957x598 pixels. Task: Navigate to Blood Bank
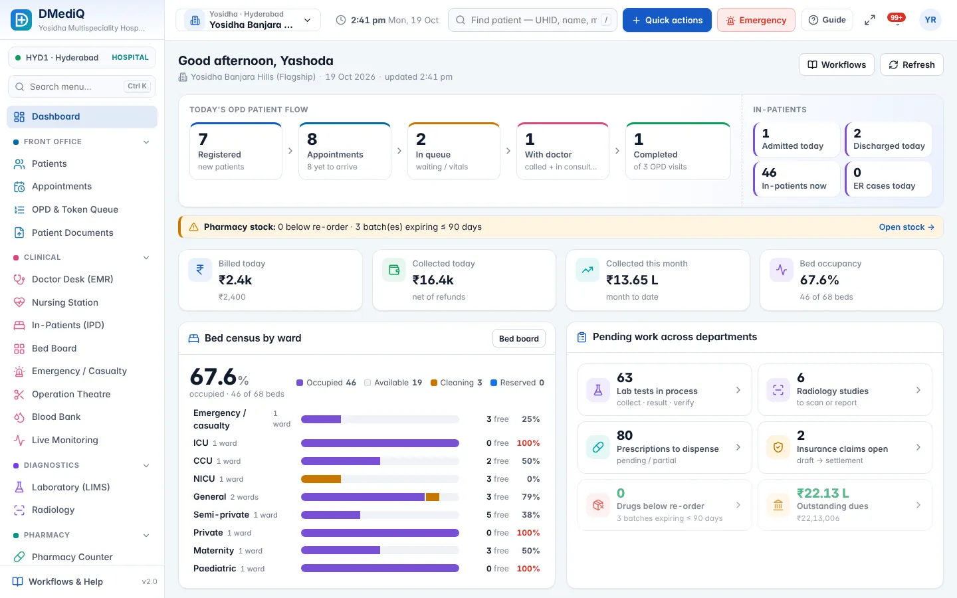(82, 417)
